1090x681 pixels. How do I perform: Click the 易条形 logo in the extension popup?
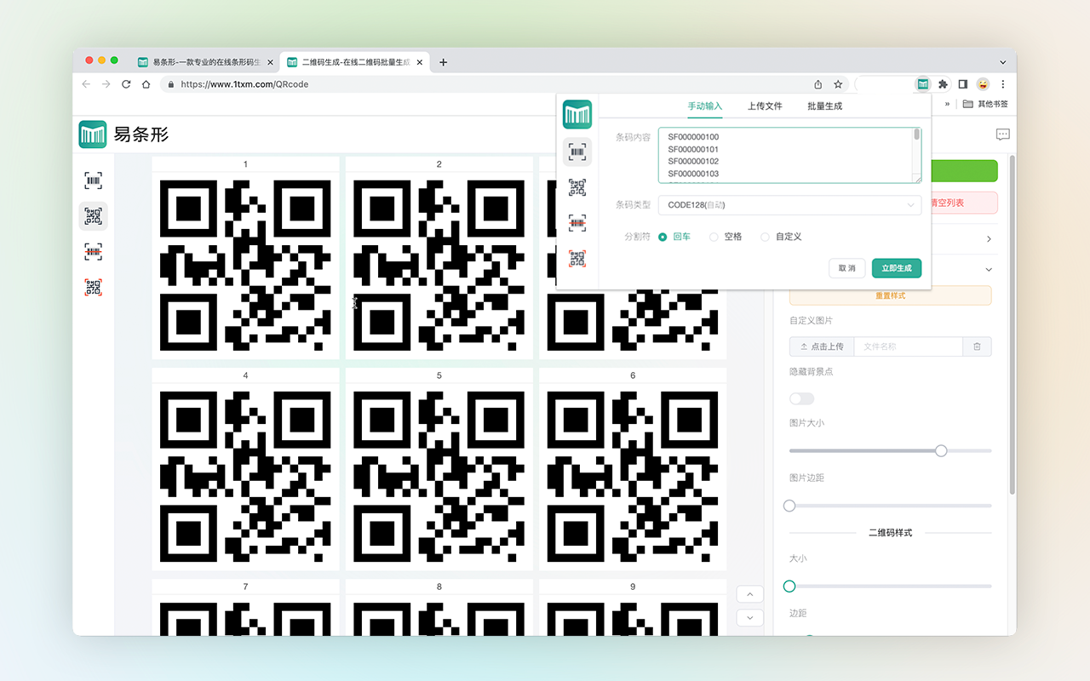coord(577,114)
